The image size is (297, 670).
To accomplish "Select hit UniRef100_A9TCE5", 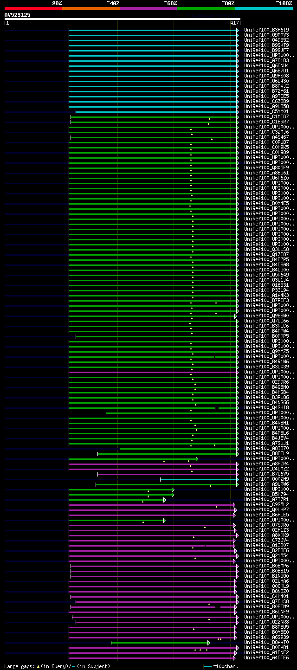I will point(266,96).
